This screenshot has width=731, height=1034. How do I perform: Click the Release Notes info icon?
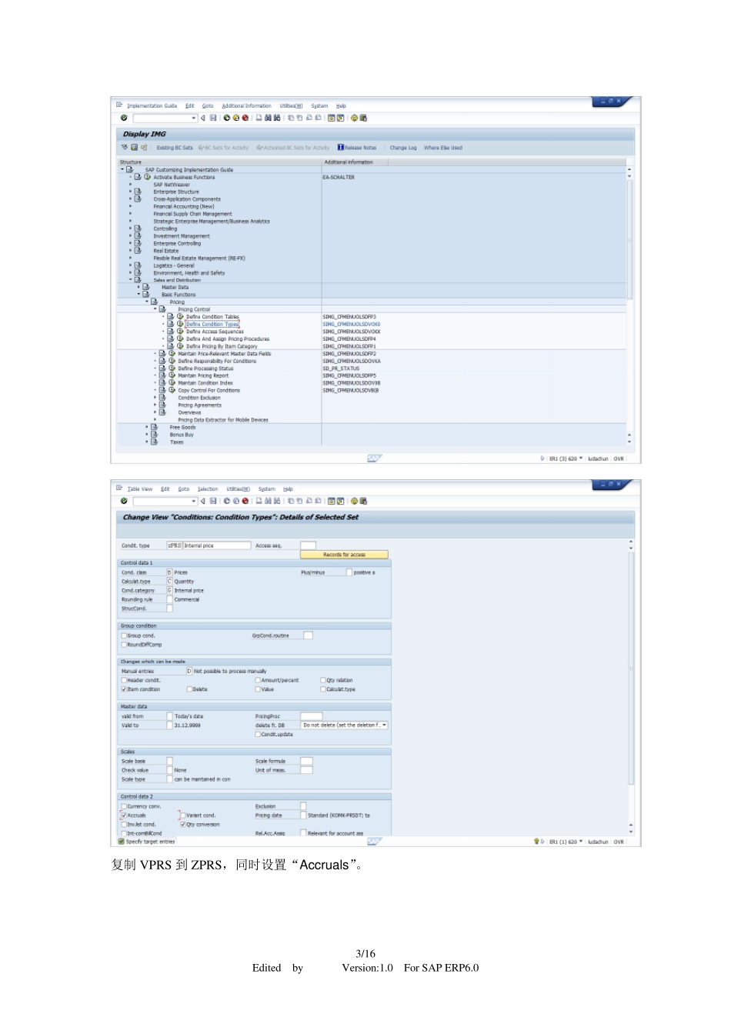341,147
